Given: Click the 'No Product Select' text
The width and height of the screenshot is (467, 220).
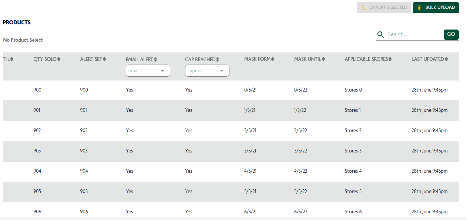Looking at the screenshot, I should [x=23, y=40].
